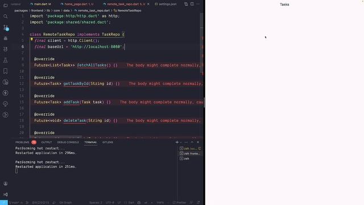Image resolution: width=364 pixels, height=205 pixels.
Task: Select the first zsh terminal in the list
Action: click(x=190, y=149)
